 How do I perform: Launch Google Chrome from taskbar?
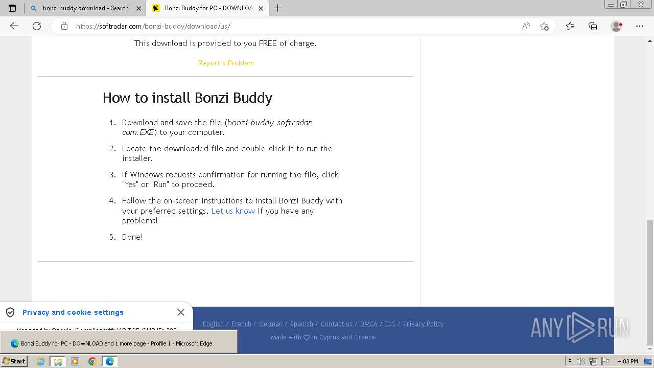coord(92,361)
